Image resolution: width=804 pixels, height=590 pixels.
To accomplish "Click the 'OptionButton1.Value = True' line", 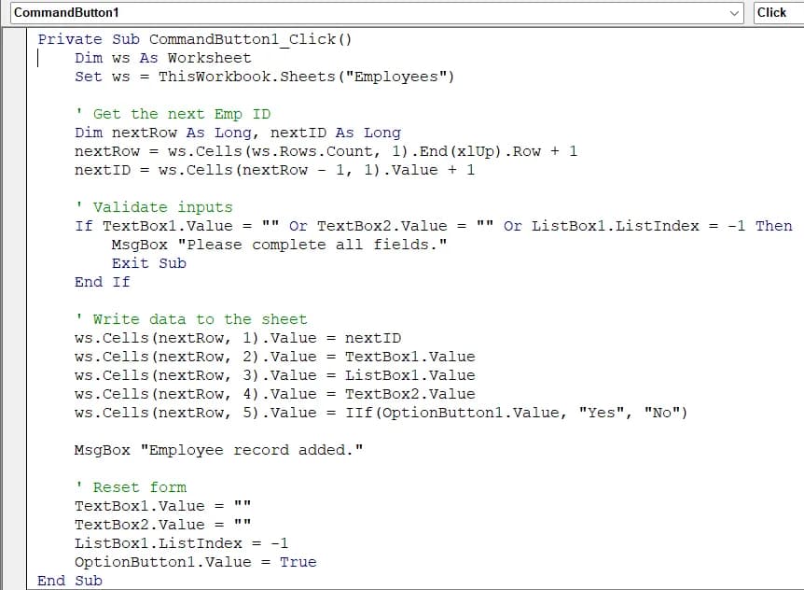I will point(195,562).
